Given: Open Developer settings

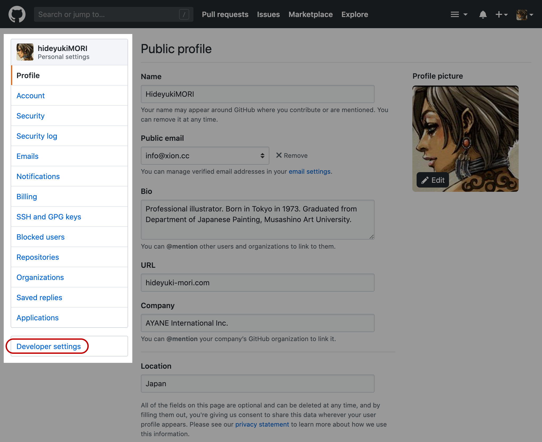Looking at the screenshot, I should pyautogui.click(x=48, y=346).
